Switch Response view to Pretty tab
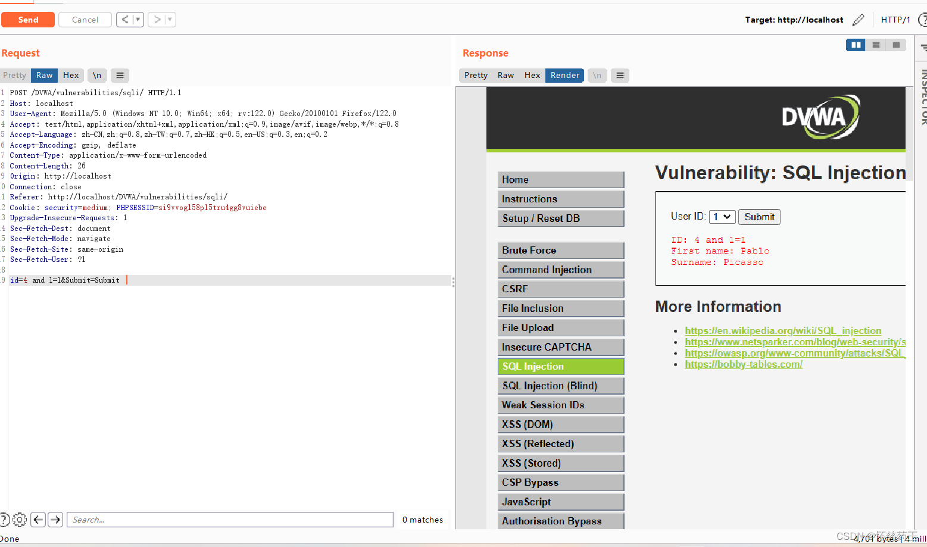927x547 pixels. [x=476, y=75]
